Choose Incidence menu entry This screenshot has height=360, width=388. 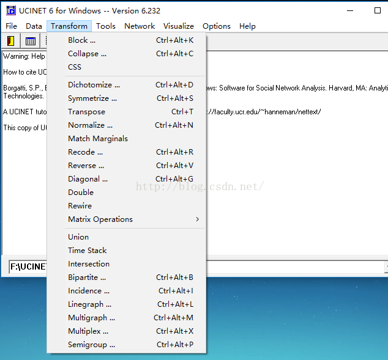(x=126, y=291)
